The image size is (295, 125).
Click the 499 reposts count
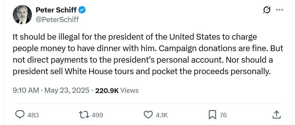[97, 115]
